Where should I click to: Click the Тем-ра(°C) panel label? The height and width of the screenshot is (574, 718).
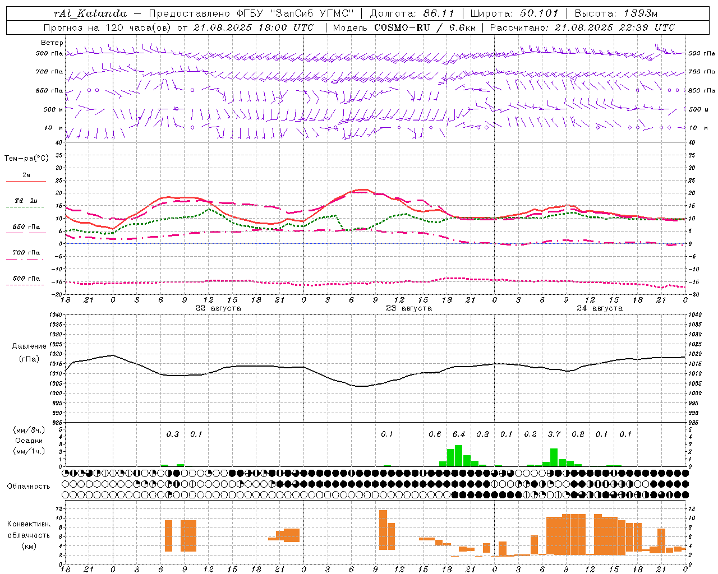[26, 159]
